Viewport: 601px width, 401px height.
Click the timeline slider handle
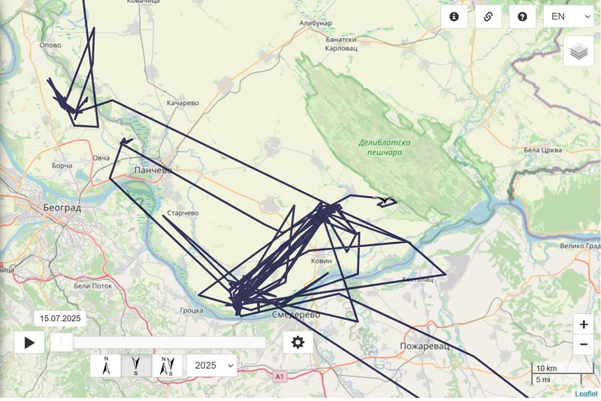point(62,342)
